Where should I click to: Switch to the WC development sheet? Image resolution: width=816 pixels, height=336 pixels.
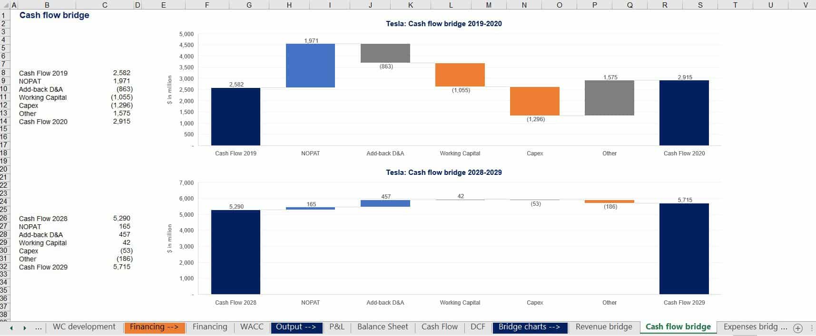click(x=84, y=326)
